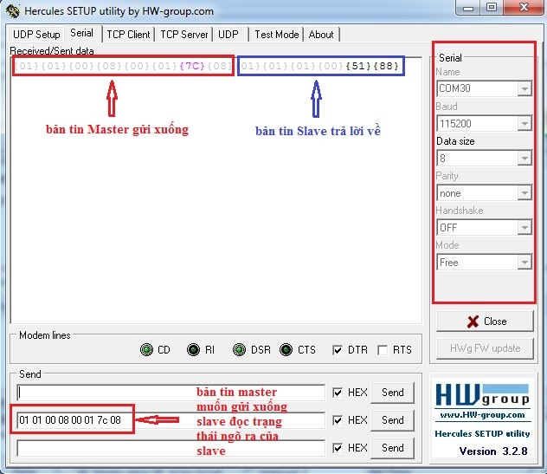The height and width of the screenshot is (474, 547).
Task: Open the About tab
Action: (321, 35)
